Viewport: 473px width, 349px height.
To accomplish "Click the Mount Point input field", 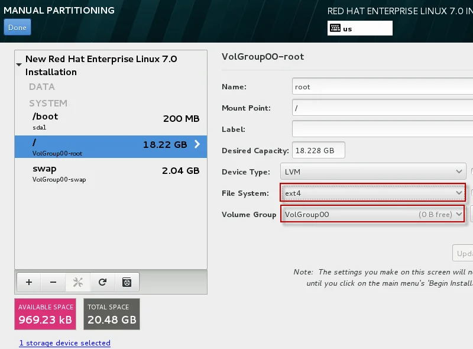I will (x=383, y=108).
